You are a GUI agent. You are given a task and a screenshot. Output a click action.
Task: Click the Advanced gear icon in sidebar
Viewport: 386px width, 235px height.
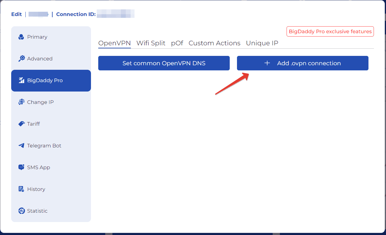pos(21,59)
